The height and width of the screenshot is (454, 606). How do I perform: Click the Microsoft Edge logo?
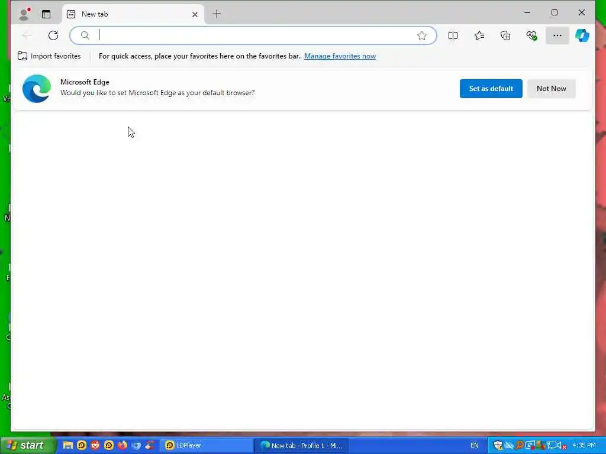(x=37, y=89)
